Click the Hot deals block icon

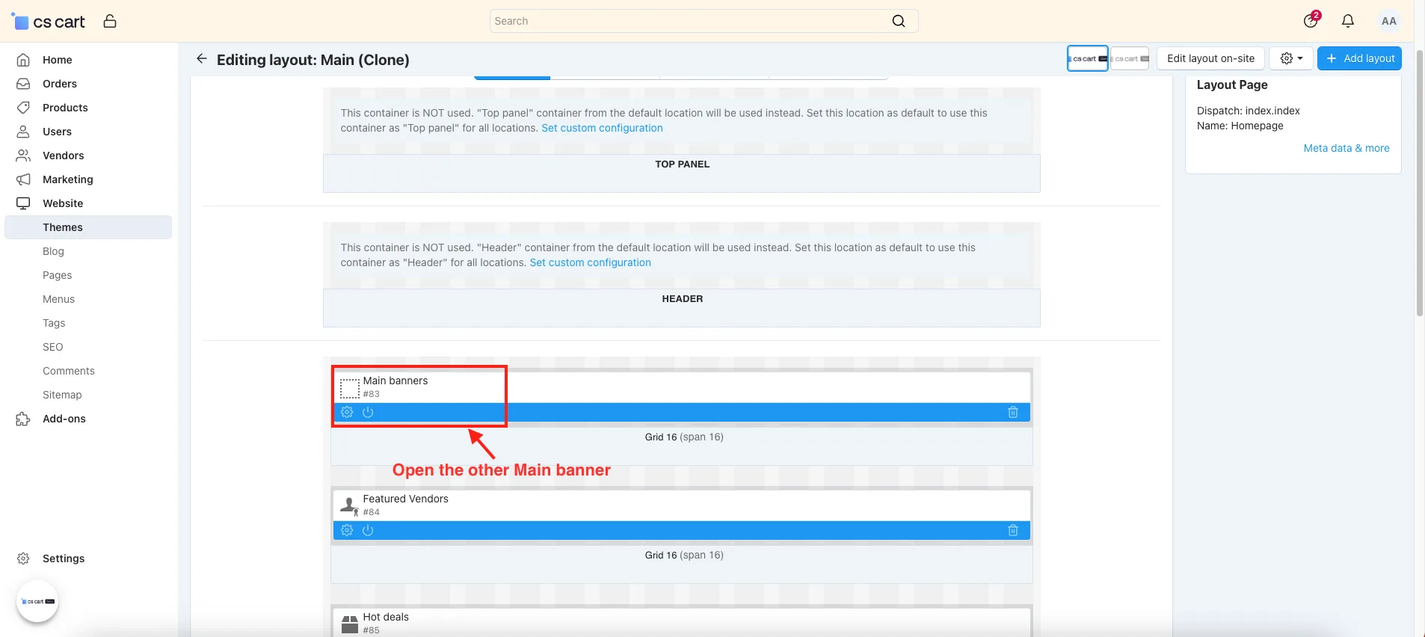tap(350, 624)
